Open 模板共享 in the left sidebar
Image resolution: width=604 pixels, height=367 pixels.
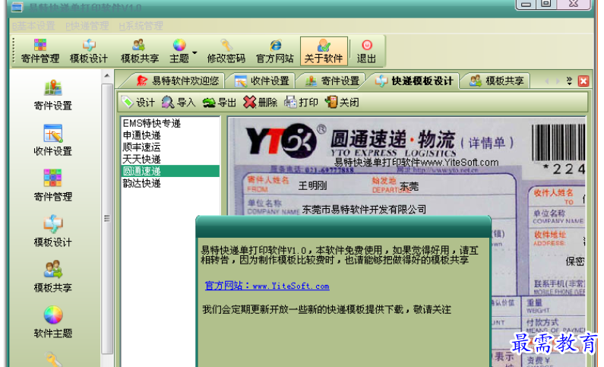[52, 277]
